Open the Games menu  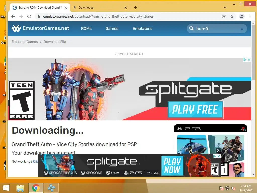pos(112,29)
